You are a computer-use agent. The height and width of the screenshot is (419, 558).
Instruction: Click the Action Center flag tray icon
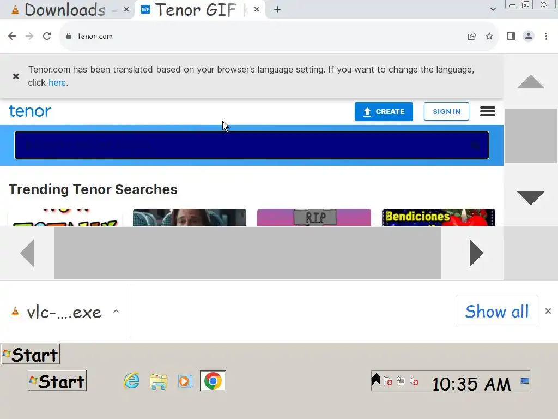pyautogui.click(x=388, y=381)
